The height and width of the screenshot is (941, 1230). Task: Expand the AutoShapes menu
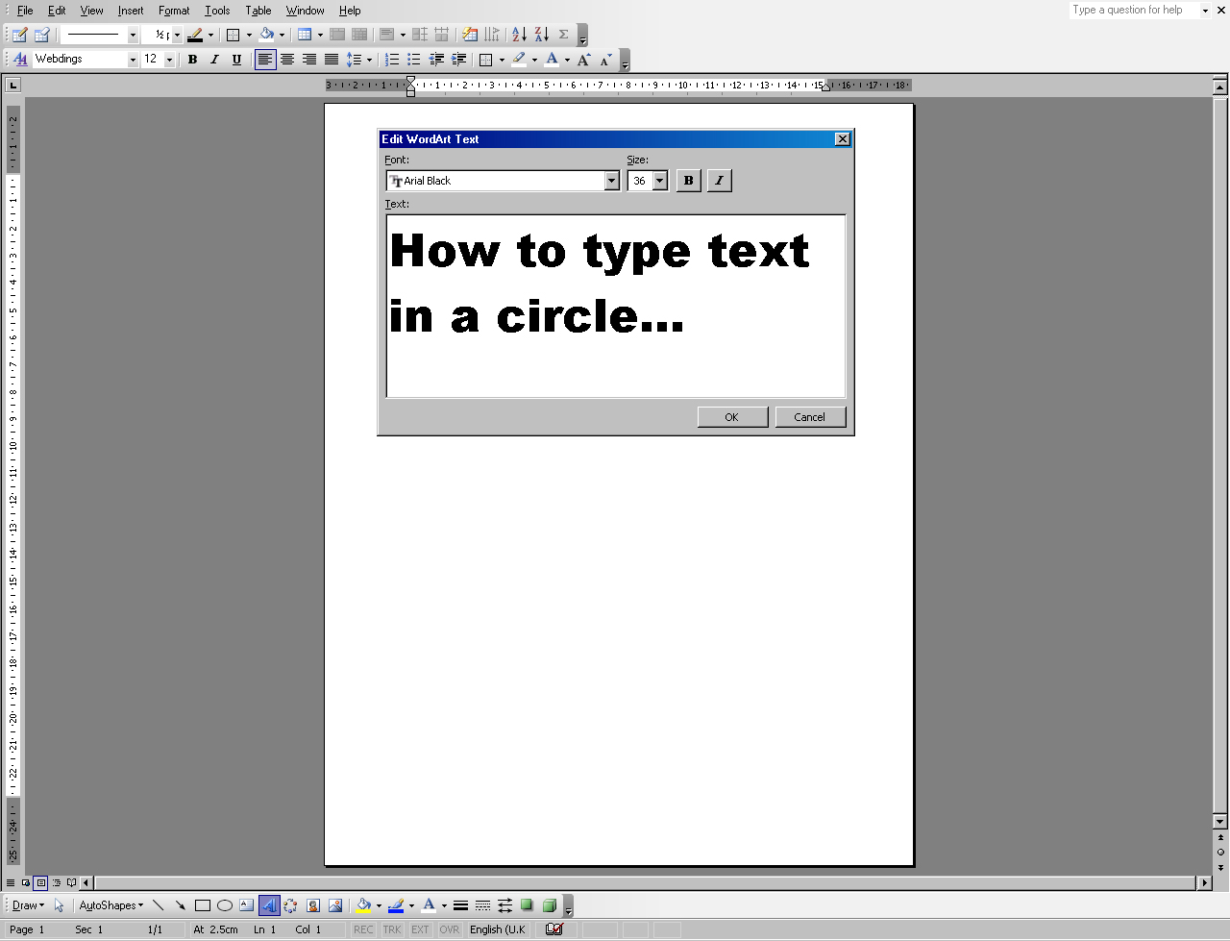click(111, 905)
